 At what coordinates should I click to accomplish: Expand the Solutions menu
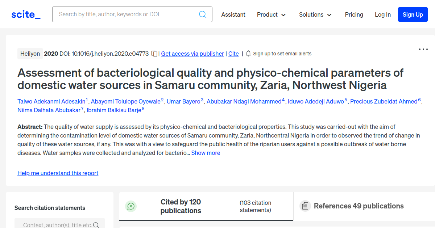tap(315, 14)
